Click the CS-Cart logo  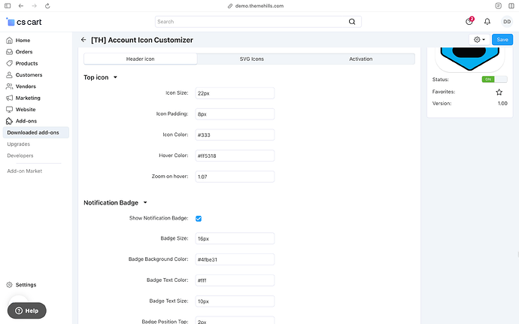pos(24,22)
